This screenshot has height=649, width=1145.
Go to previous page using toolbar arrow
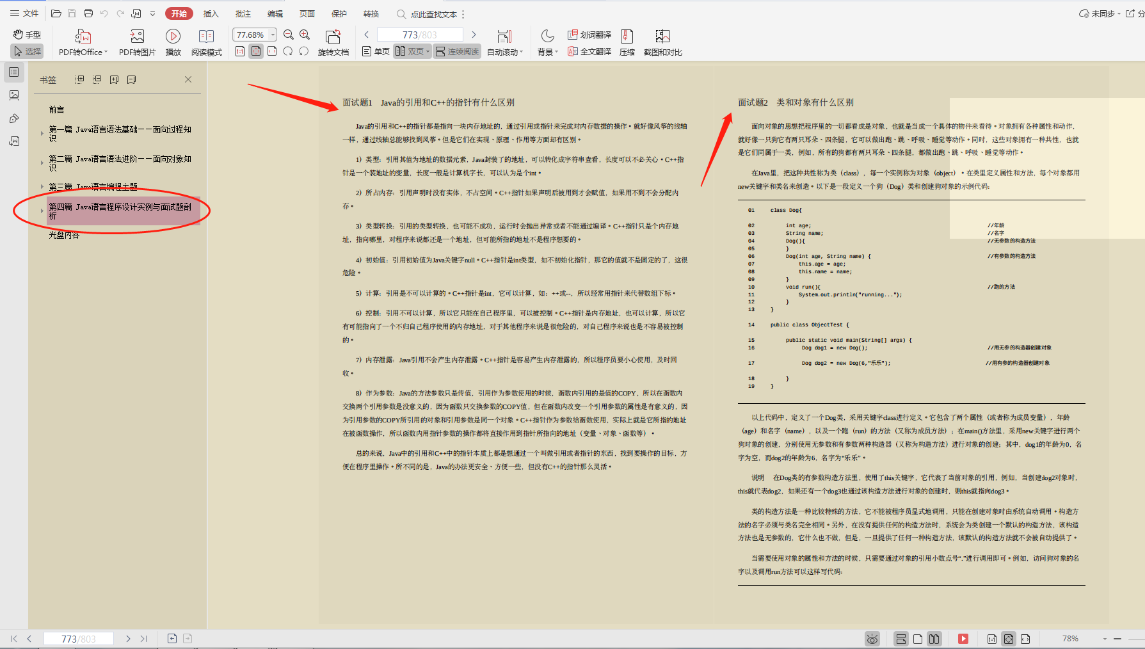[x=367, y=35]
